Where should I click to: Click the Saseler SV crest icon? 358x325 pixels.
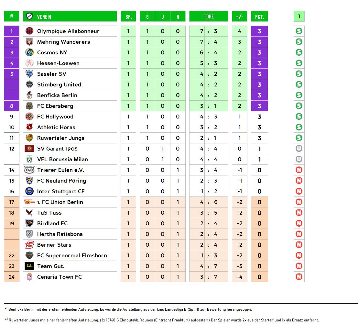coord(29,74)
